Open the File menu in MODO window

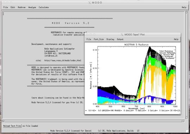[x=5, y=7]
